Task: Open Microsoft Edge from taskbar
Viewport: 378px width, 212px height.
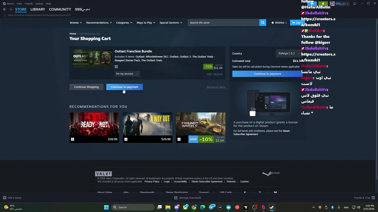Action: [203, 207]
